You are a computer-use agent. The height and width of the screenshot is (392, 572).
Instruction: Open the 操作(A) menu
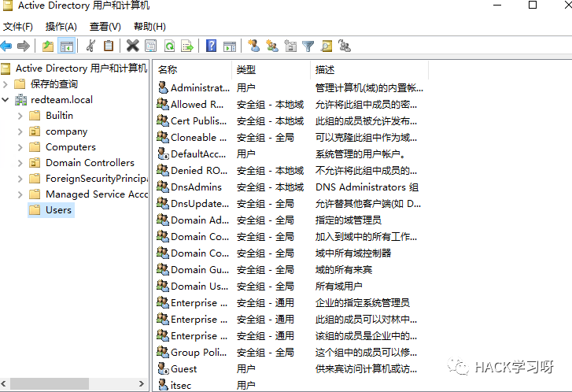click(61, 27)
